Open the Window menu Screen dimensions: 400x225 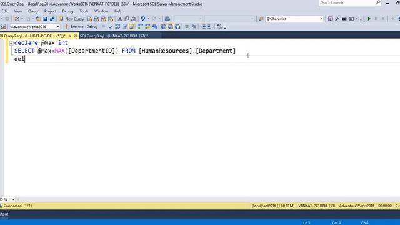(x=101, y=11)
